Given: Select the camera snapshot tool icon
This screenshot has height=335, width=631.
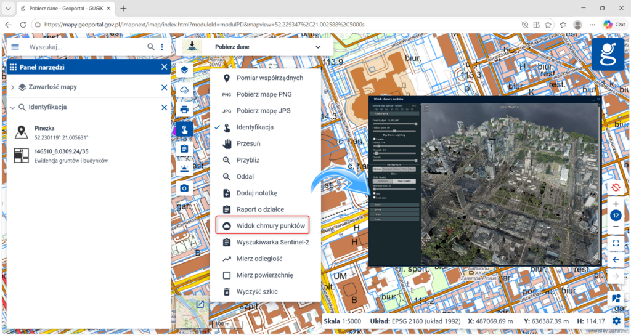Looking at the screenshot, I should (184, 188).
